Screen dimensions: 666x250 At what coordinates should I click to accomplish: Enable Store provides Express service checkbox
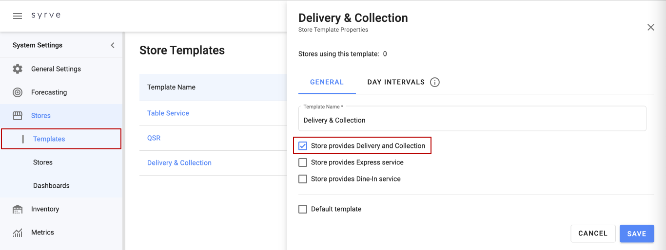[303, 162]
